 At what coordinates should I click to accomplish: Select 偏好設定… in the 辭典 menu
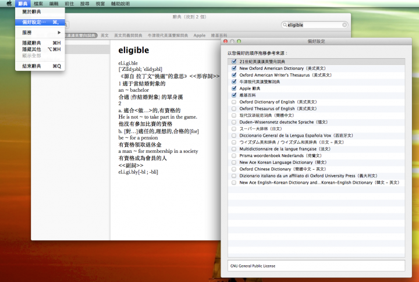tap(40, 22)
